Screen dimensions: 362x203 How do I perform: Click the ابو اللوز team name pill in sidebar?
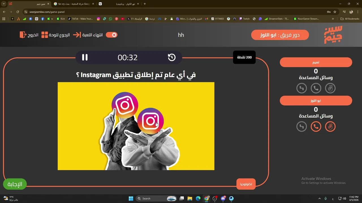(316, 101)
